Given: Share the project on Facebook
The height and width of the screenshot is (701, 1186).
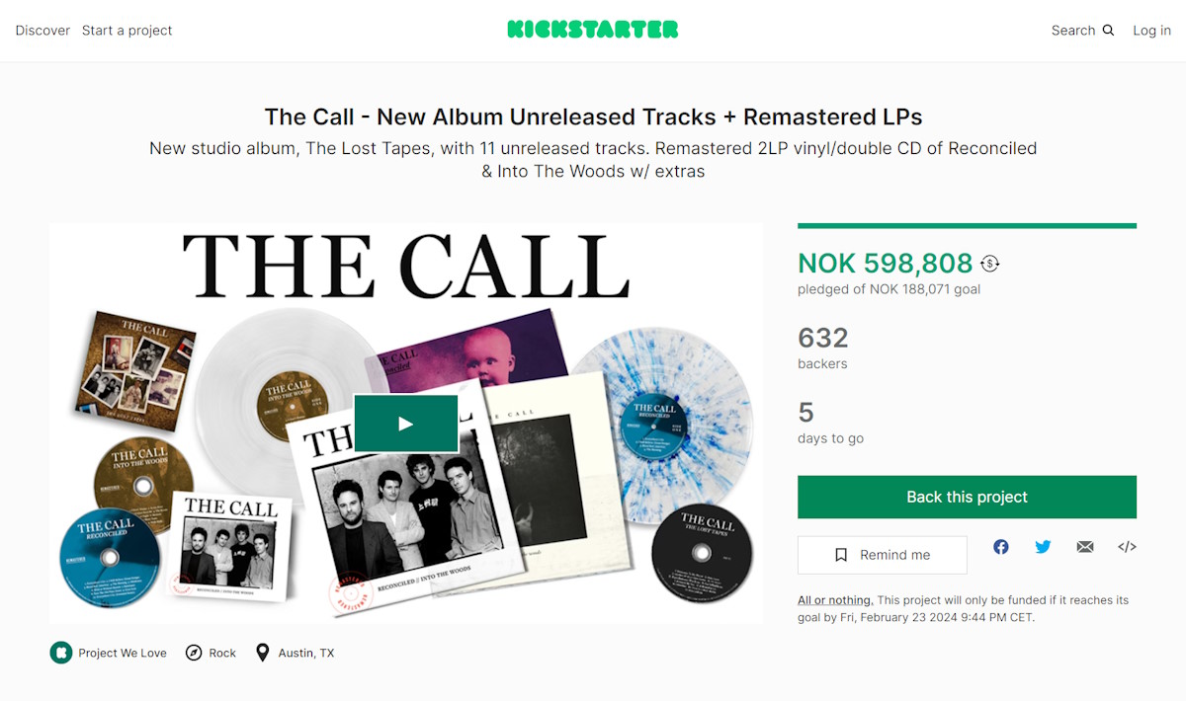Looking at the screenshot, I should pos(1001,547).
